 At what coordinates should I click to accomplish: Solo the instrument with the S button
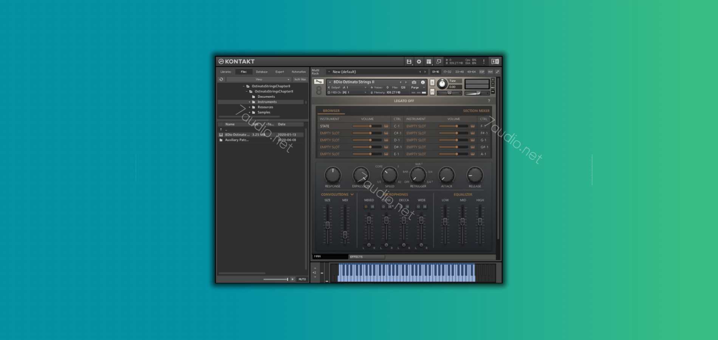(432, 82)
